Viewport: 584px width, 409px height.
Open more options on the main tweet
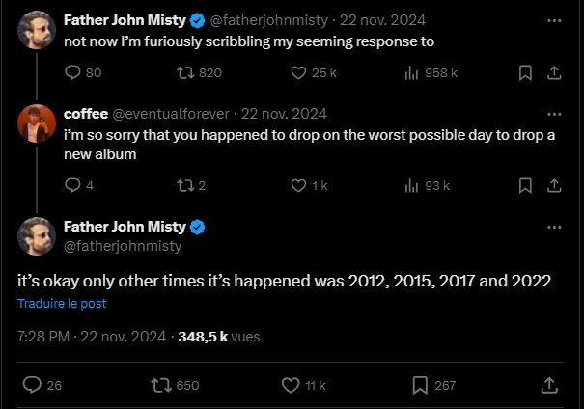coord(554,228)
